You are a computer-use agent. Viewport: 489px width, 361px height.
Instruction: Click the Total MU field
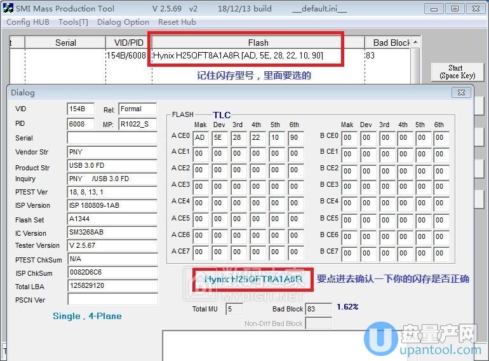(x=234, y=309)
